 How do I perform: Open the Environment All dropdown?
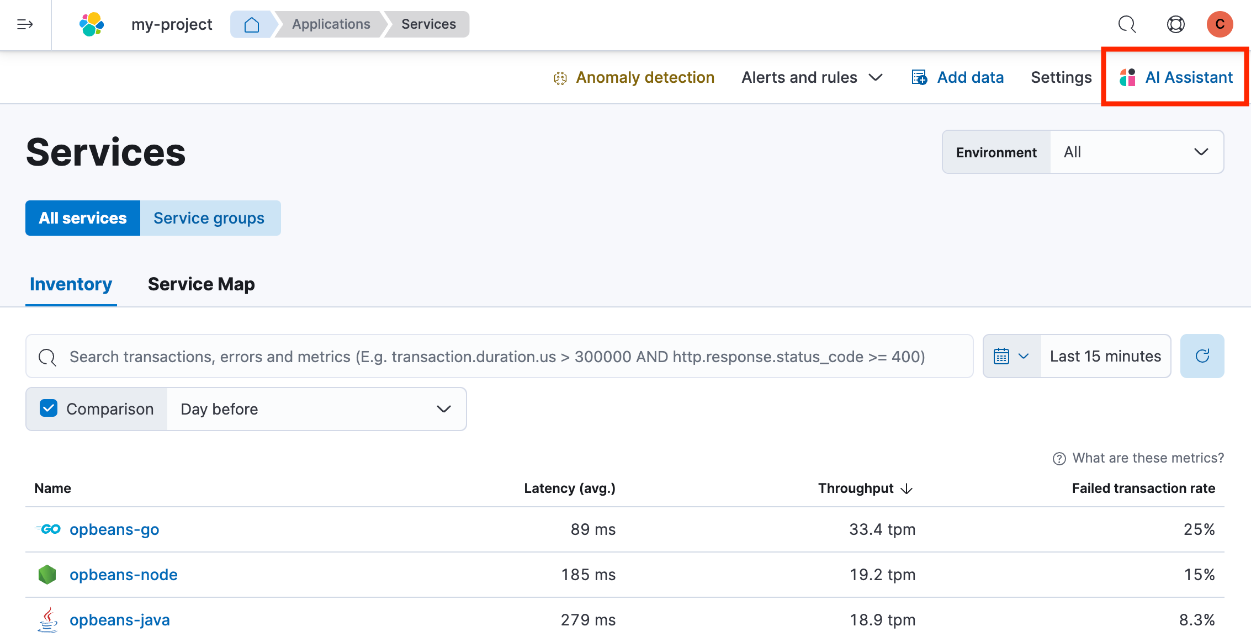pyautogui.click(x=1136, y=152)
